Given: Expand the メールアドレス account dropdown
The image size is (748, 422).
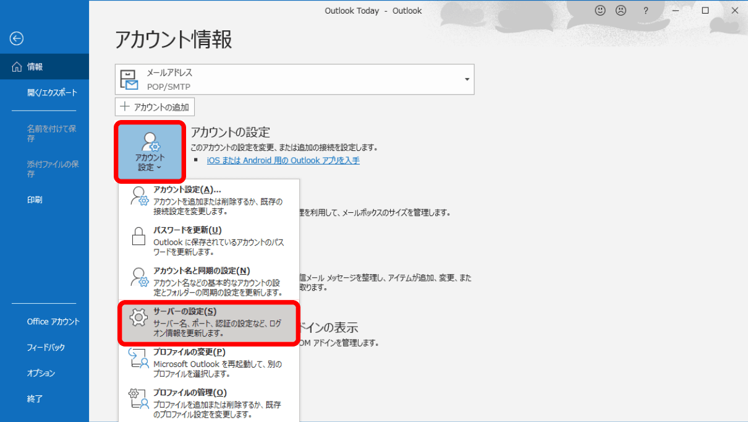Looking at the screenshot, I should (x=467, y=79).
